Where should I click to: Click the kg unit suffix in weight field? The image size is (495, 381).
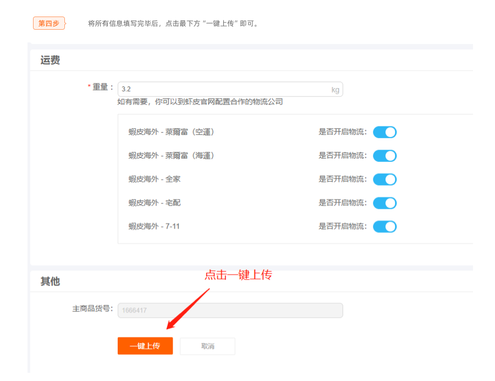(335, 90)
